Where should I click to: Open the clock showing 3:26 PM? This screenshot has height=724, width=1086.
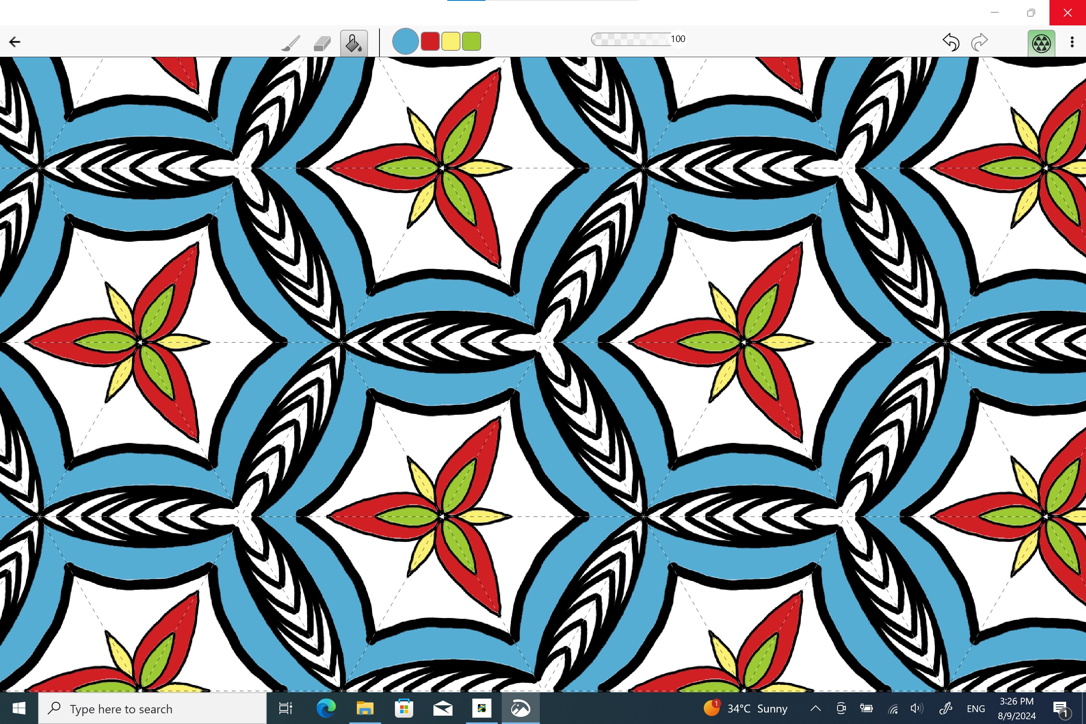pos(1017,708)
